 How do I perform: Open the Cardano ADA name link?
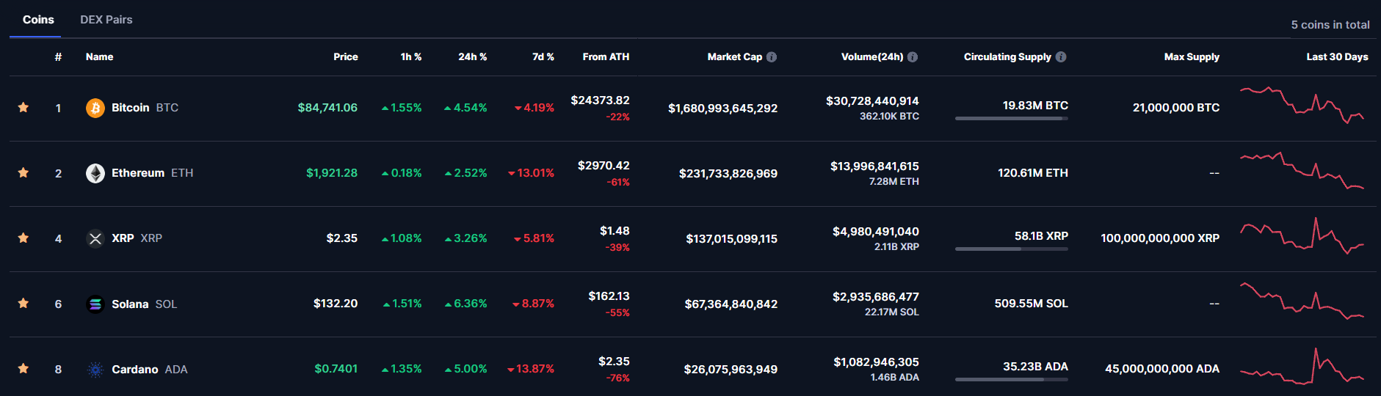(149, 369)
